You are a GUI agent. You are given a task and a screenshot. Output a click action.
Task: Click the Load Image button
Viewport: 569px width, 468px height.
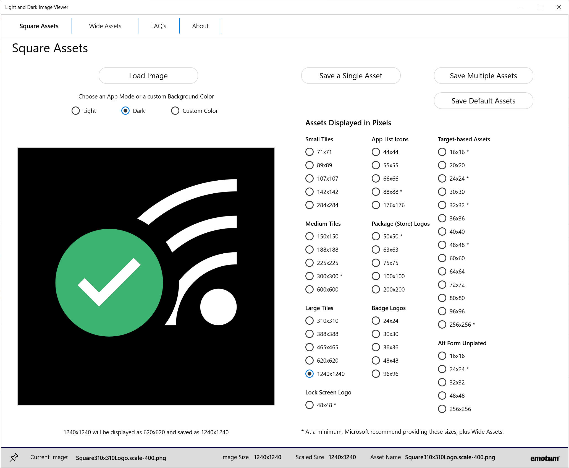(x=148, y=76)
